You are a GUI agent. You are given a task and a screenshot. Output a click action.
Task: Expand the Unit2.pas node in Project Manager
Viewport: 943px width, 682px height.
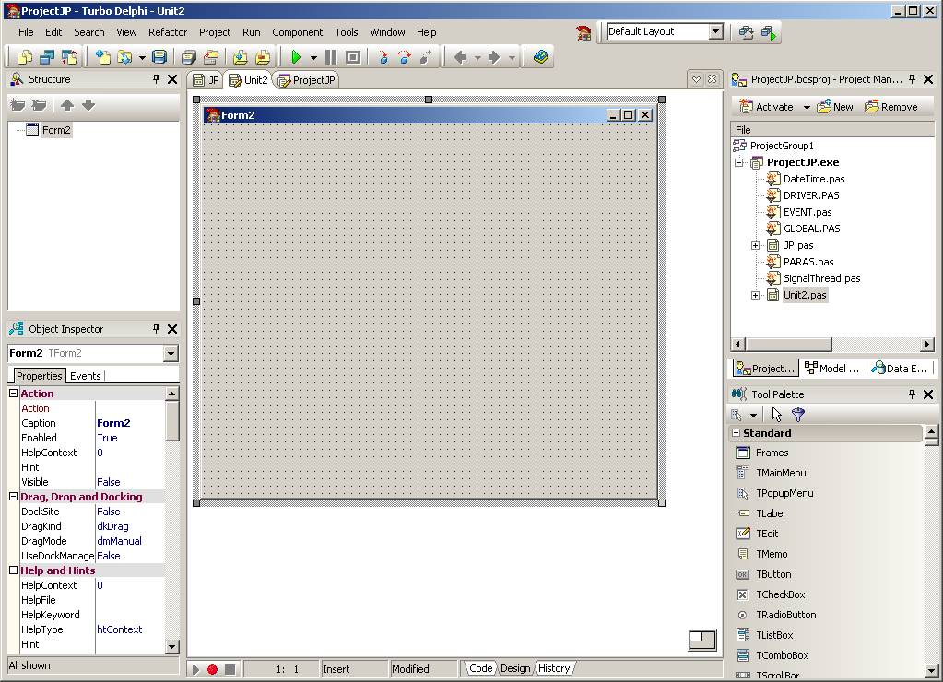[x=755, y=295]
